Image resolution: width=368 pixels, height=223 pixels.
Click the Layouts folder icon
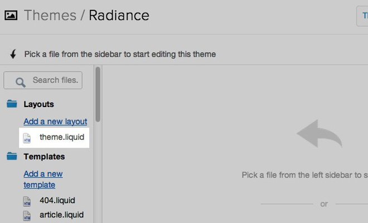(x=12, y=104)
